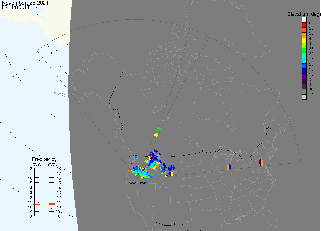Click the '8' label beside cve bar
Screen dimensions: 321x231
59,217
